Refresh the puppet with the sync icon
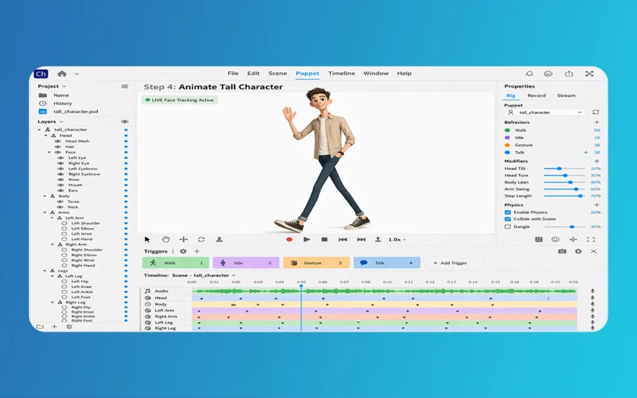The width and height of the screenshot is (637, 398). click(595, 113)
